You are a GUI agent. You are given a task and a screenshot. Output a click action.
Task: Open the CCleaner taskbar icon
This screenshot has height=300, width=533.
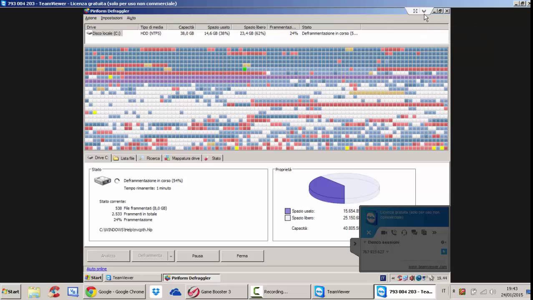54,292
